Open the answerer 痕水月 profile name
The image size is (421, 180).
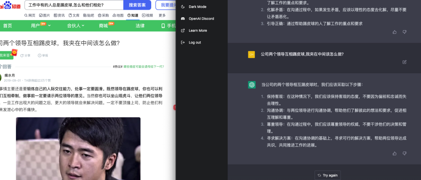point(10,75)
